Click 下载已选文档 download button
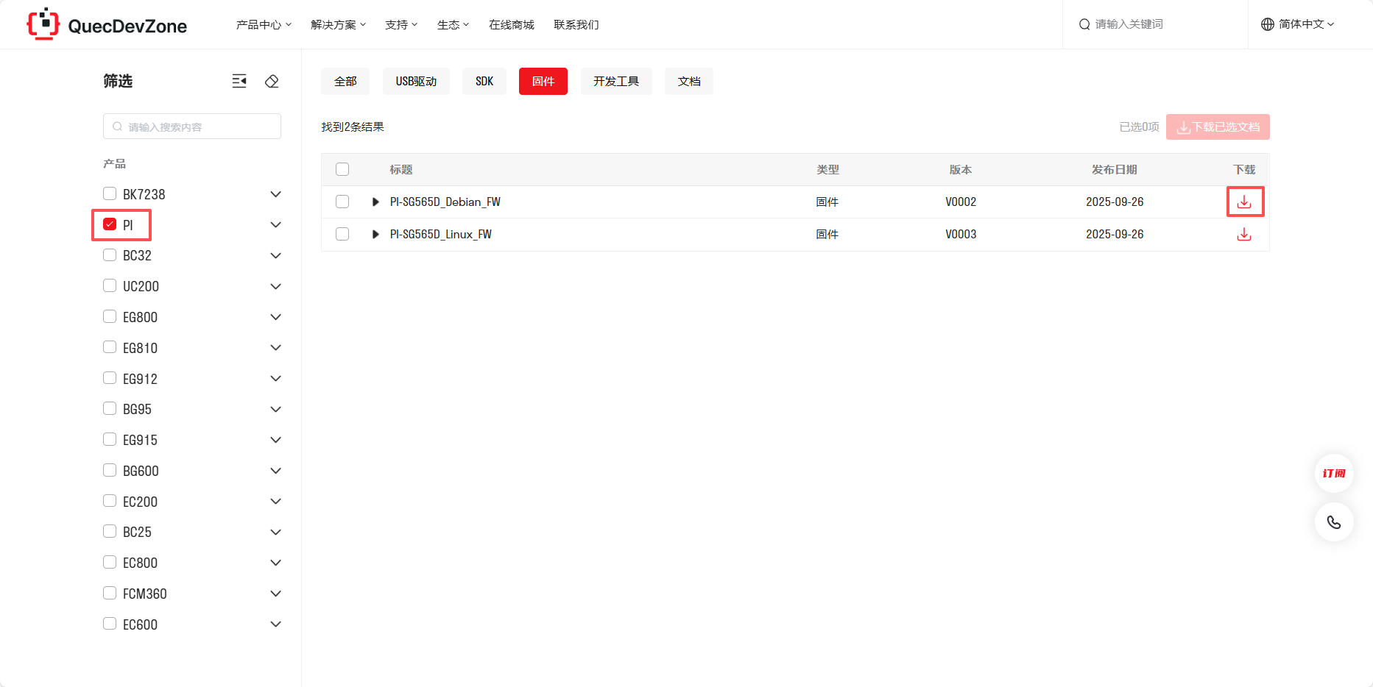1373x687 pixels. (x=1218, y=127)
